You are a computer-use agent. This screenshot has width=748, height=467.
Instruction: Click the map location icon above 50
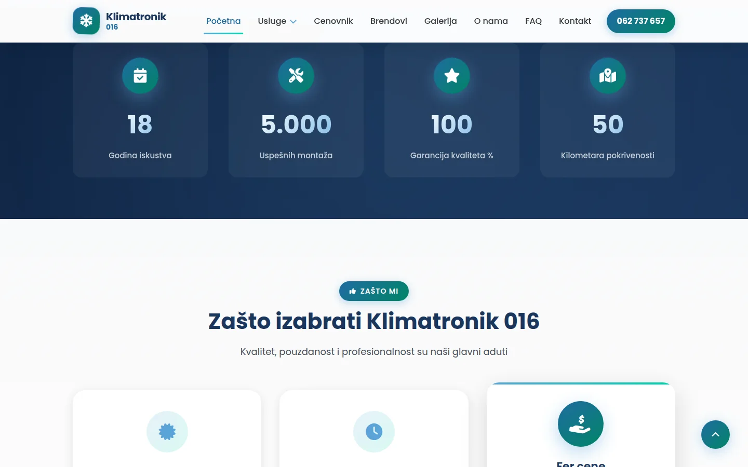coord(608,76)
